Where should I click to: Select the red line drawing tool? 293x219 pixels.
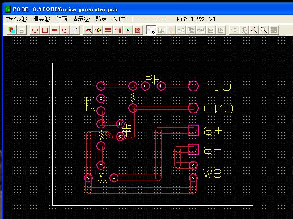(x=55, y=30)
